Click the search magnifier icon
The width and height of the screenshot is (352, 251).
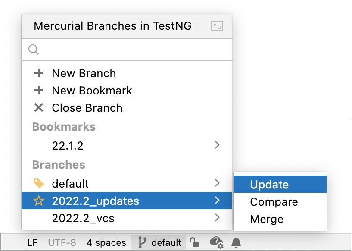34,50
